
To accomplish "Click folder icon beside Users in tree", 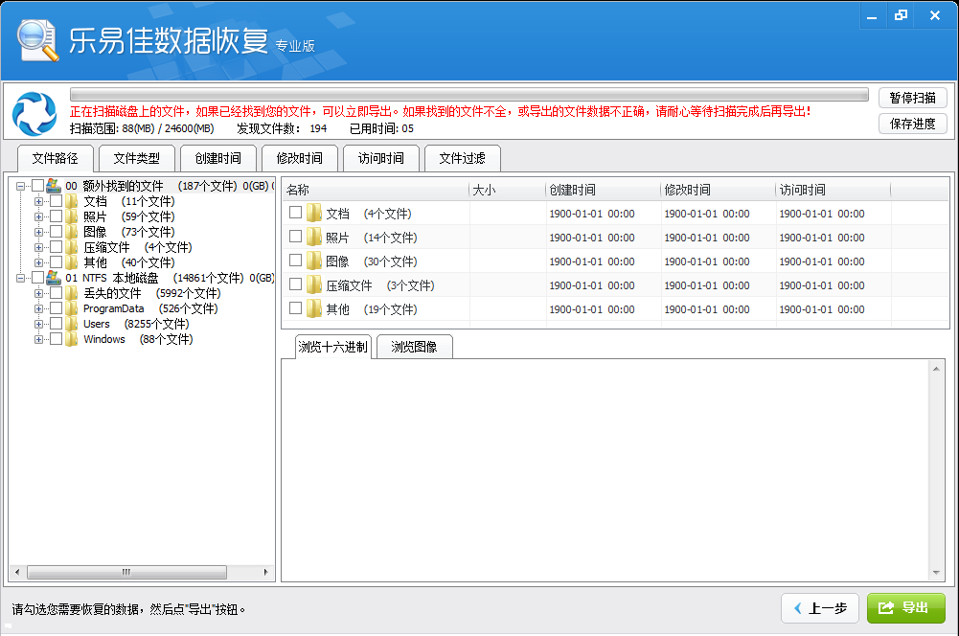I will (x=72, y=324).
